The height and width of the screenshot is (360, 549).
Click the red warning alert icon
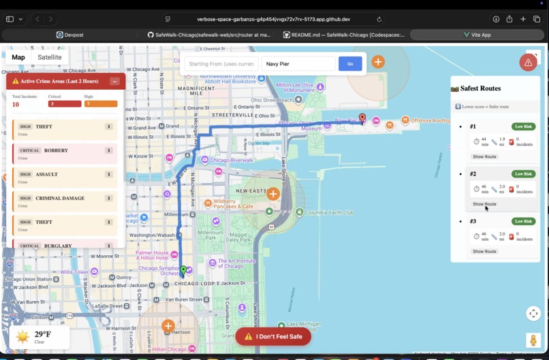(528, 63)
